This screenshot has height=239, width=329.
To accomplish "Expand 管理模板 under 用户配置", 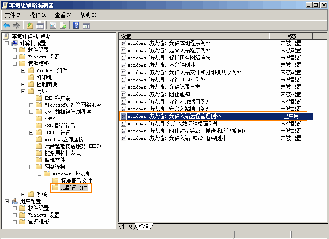I will pos(15,222).
